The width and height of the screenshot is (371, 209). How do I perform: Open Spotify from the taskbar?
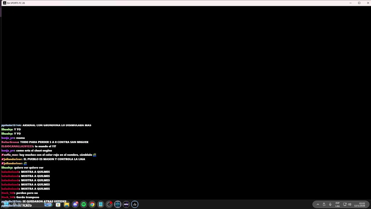83,204
